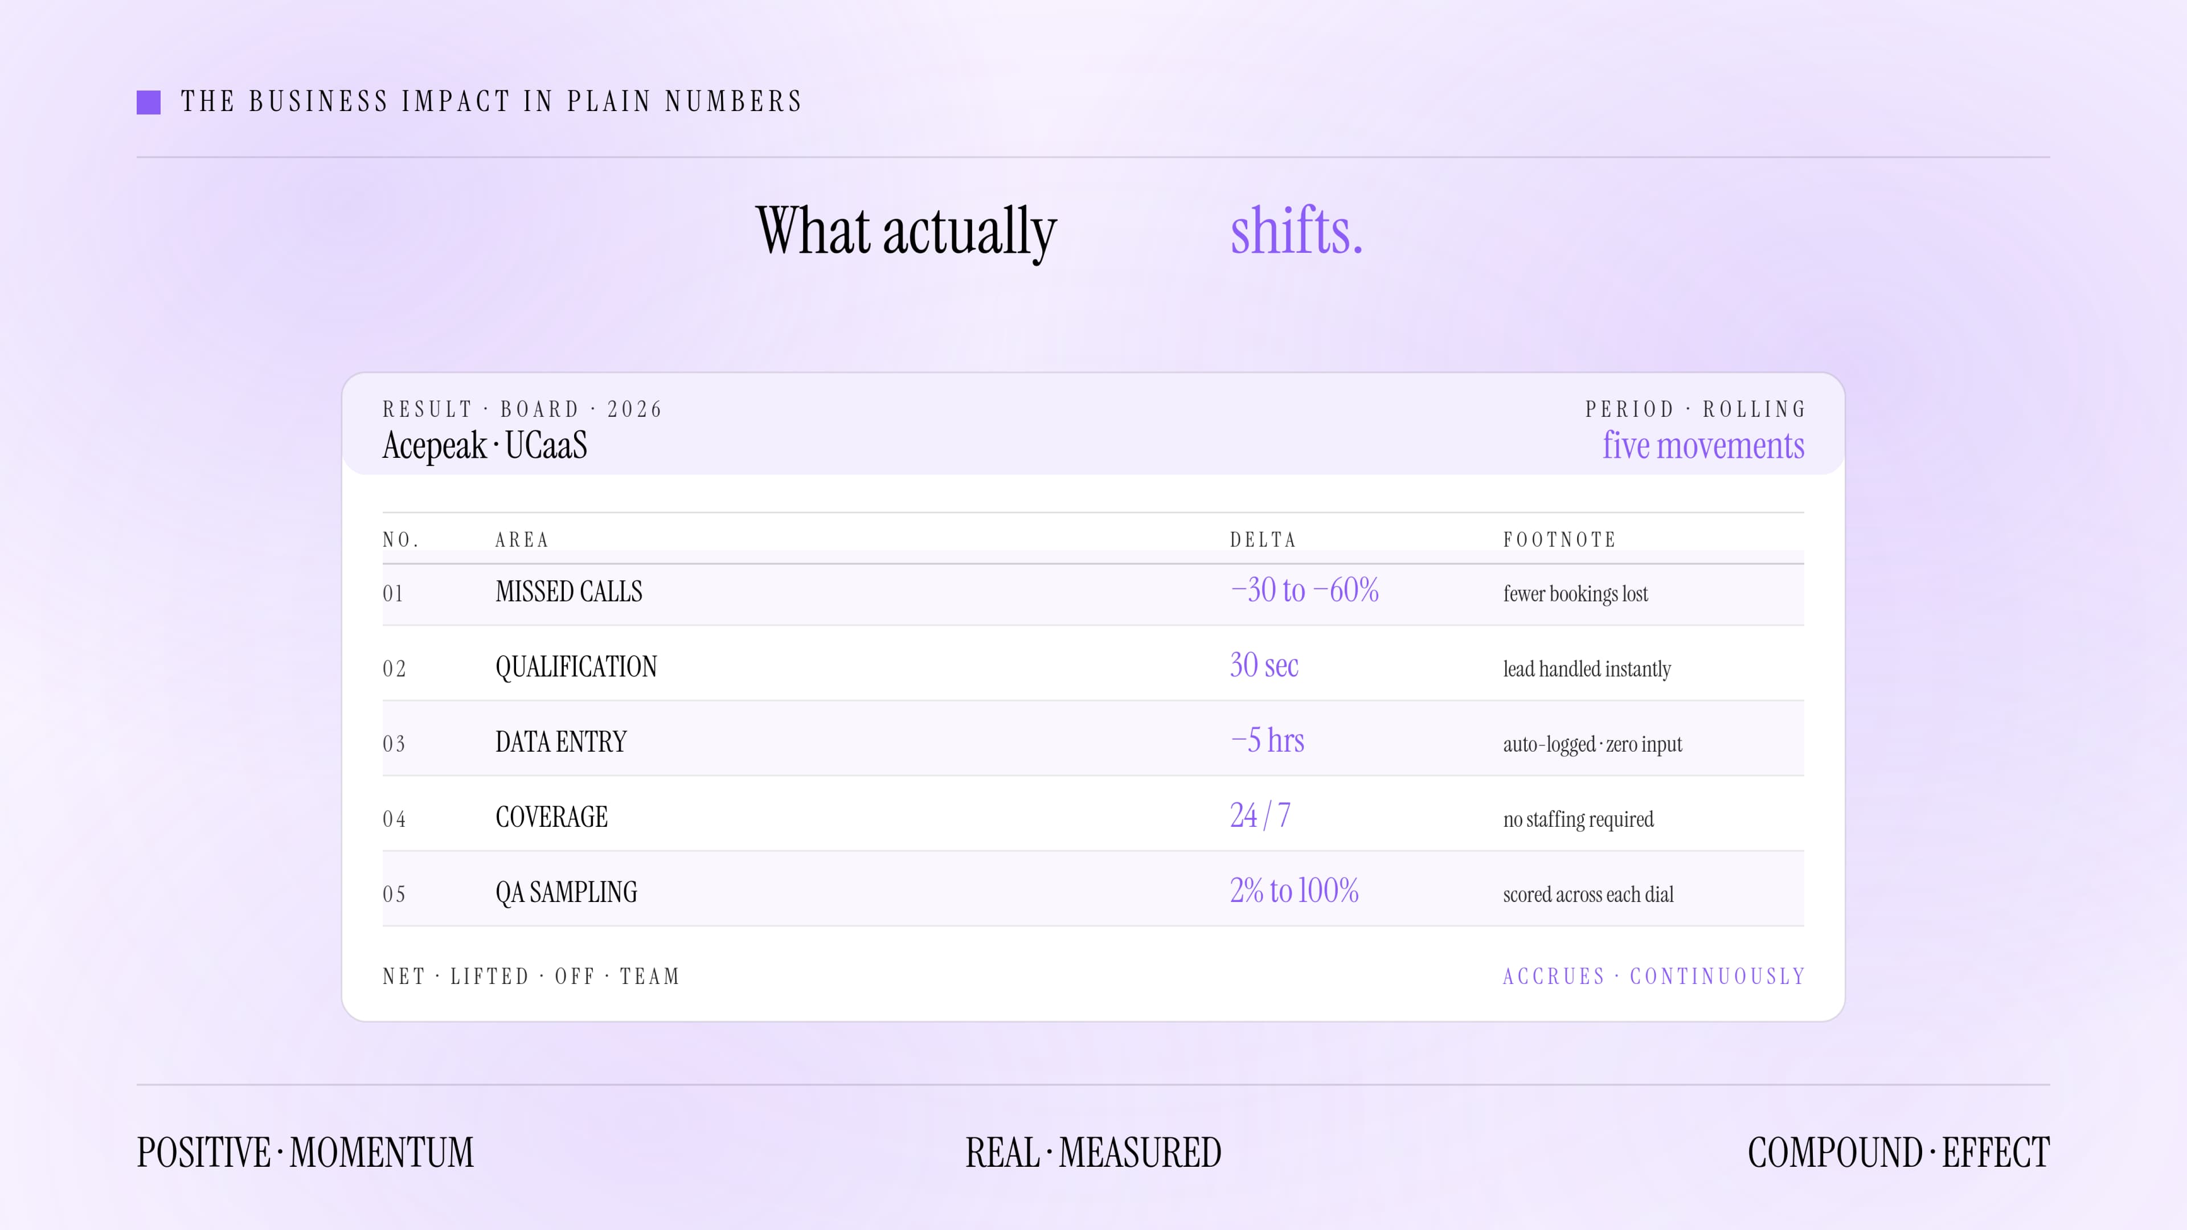Image resolution: width=2187 pixels, height=1230 pixels.
Task: Click the ACCRUES · CONTINUOUSLY footer text
Action: (x=1654, y=976)
